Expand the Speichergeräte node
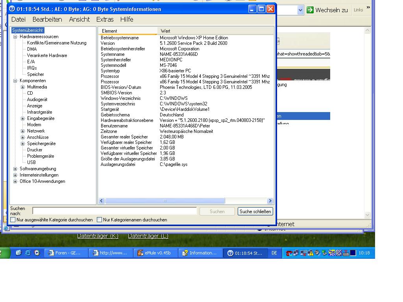Viewport: 403px width, 302px height. click(22, 144)
